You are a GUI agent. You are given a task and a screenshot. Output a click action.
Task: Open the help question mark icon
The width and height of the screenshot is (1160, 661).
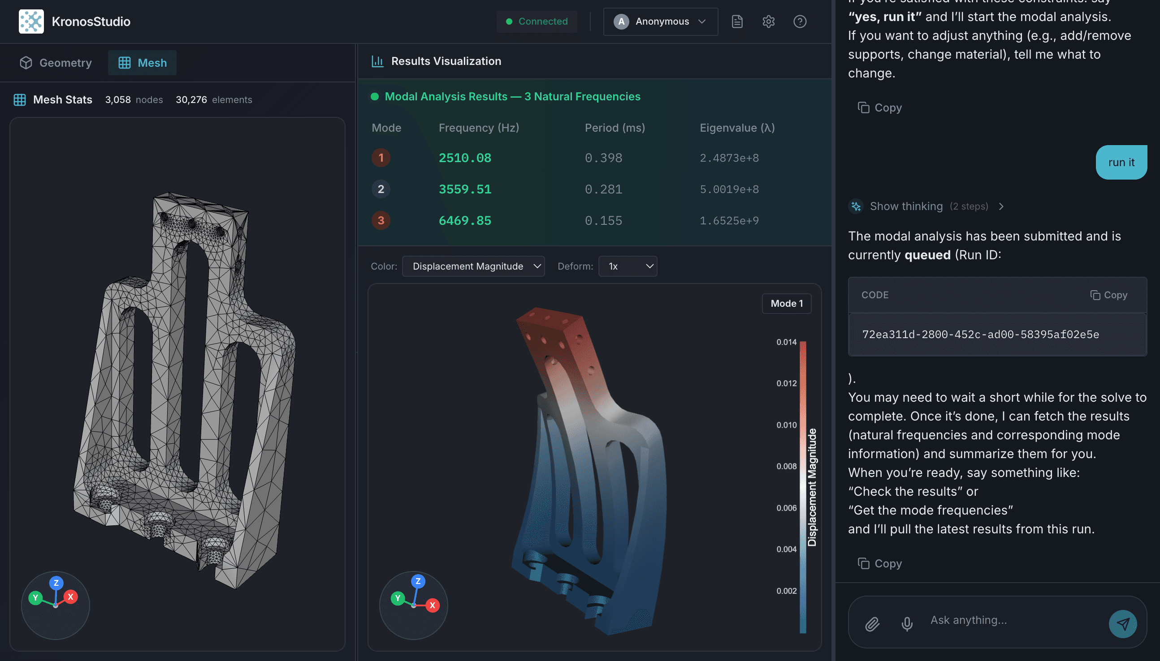point(800,21)
